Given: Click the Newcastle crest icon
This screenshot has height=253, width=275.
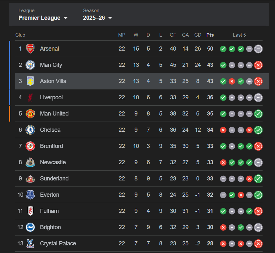Looking at the screenshot, I should click(x=30, y=162).
